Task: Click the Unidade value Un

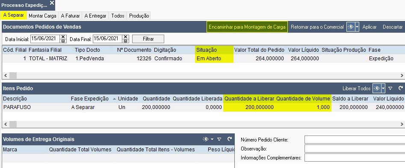Action: (121, 107)
